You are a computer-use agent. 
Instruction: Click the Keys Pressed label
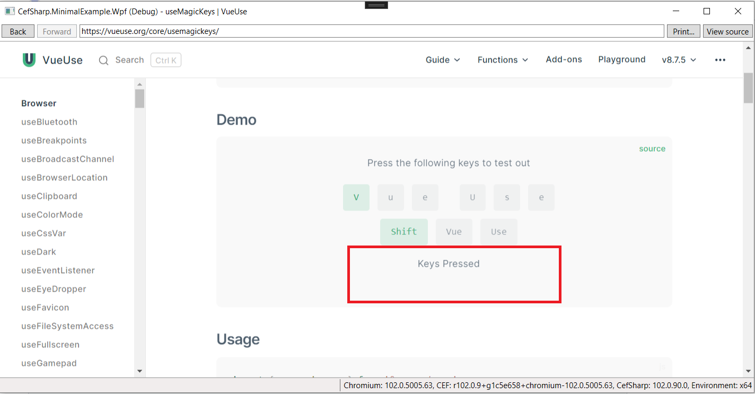(449, 264)
